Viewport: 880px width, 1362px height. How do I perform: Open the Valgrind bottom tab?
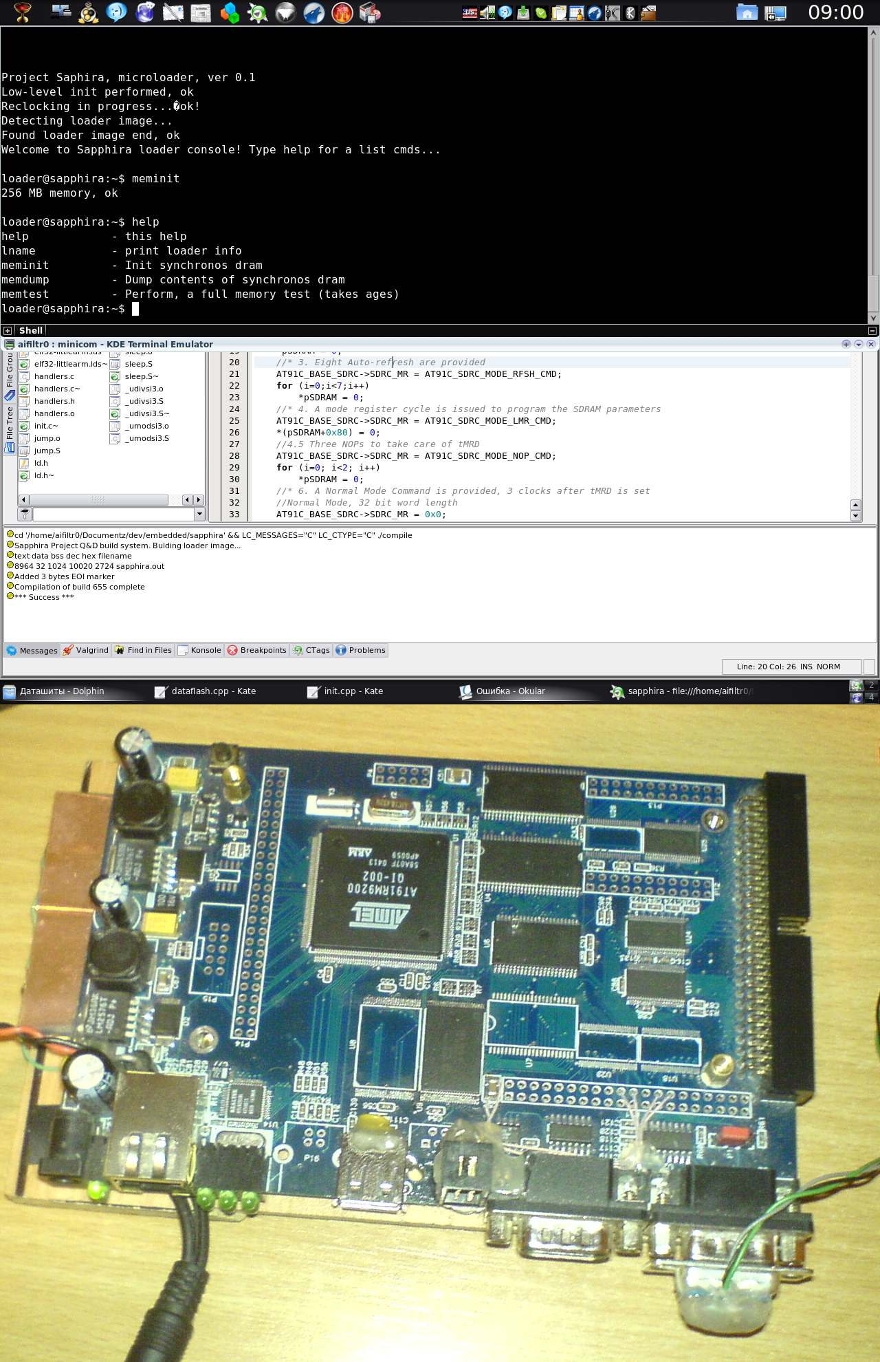86,650
